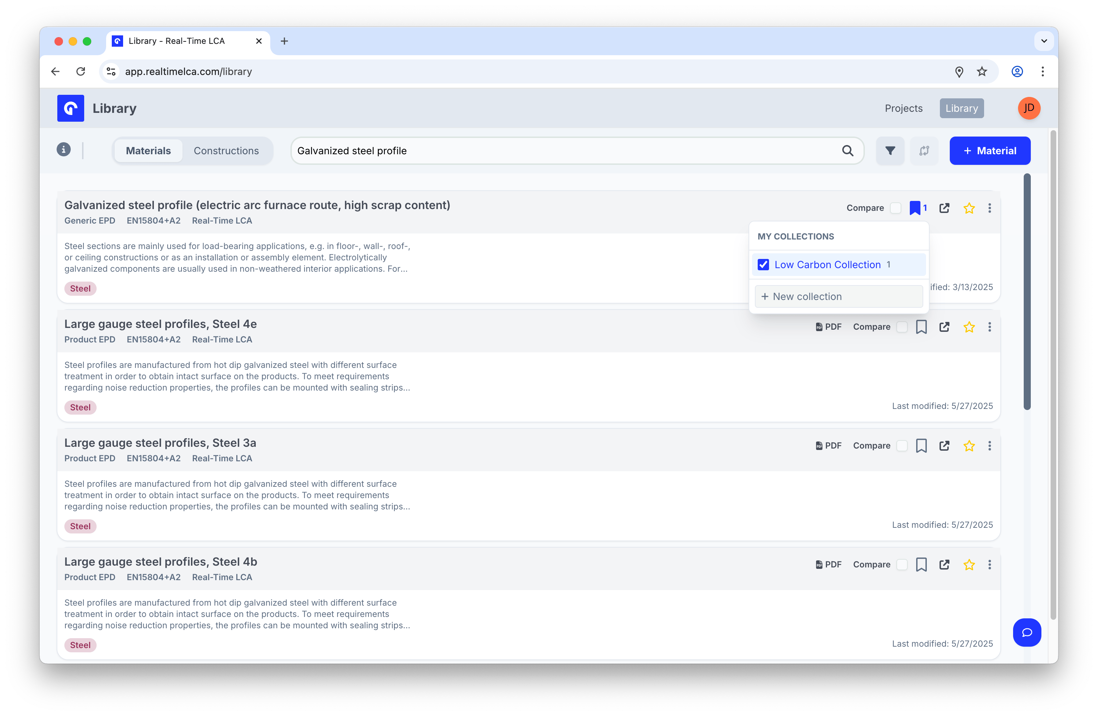Open the Chrome three-dot menu

[1042, 71]
